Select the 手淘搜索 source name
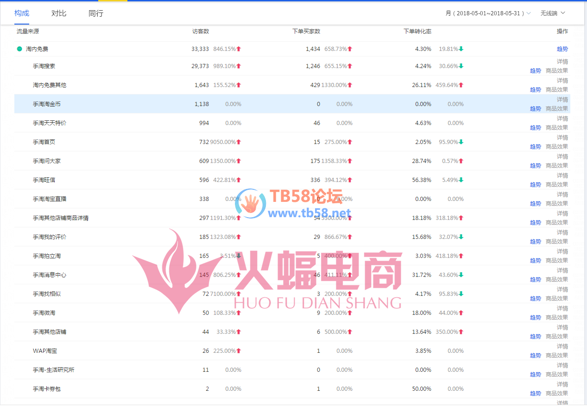 pos(44,66)
